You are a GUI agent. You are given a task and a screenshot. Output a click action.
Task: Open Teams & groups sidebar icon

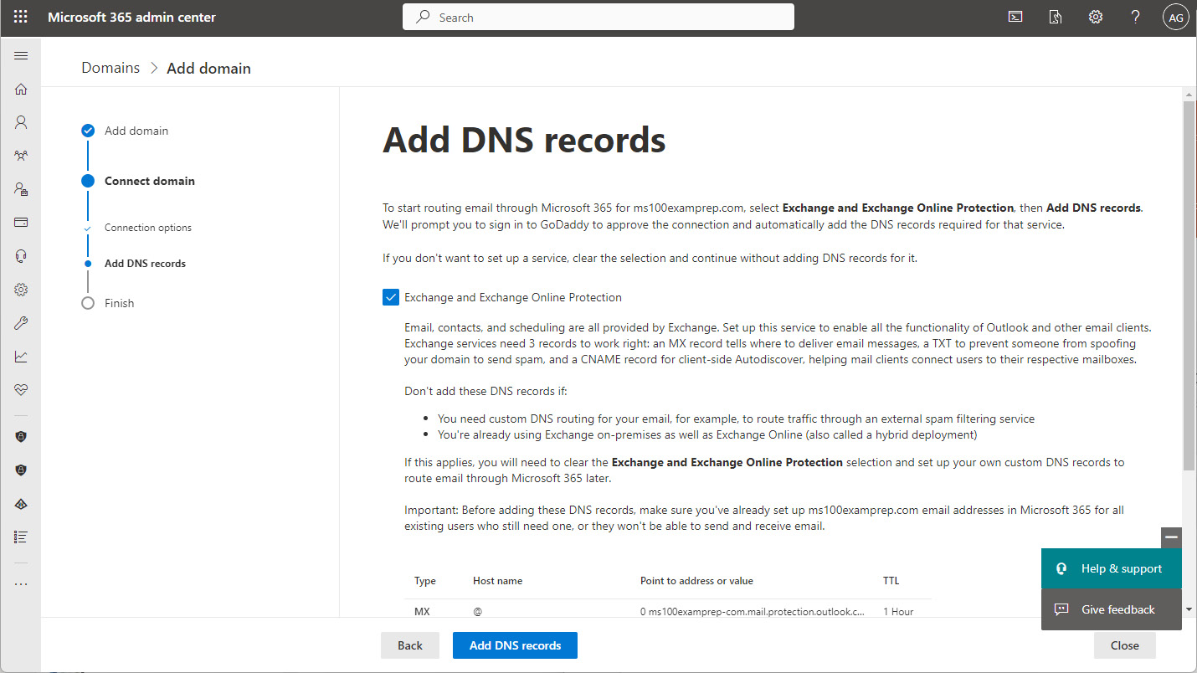coord(21,156)
